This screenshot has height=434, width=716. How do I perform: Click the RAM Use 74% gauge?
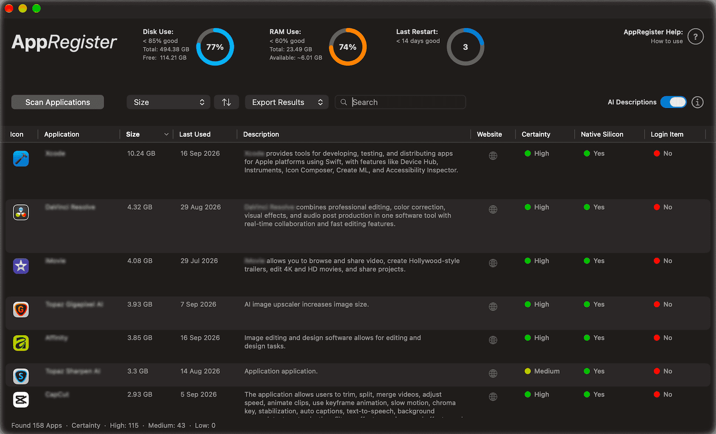tap(348, 47)
